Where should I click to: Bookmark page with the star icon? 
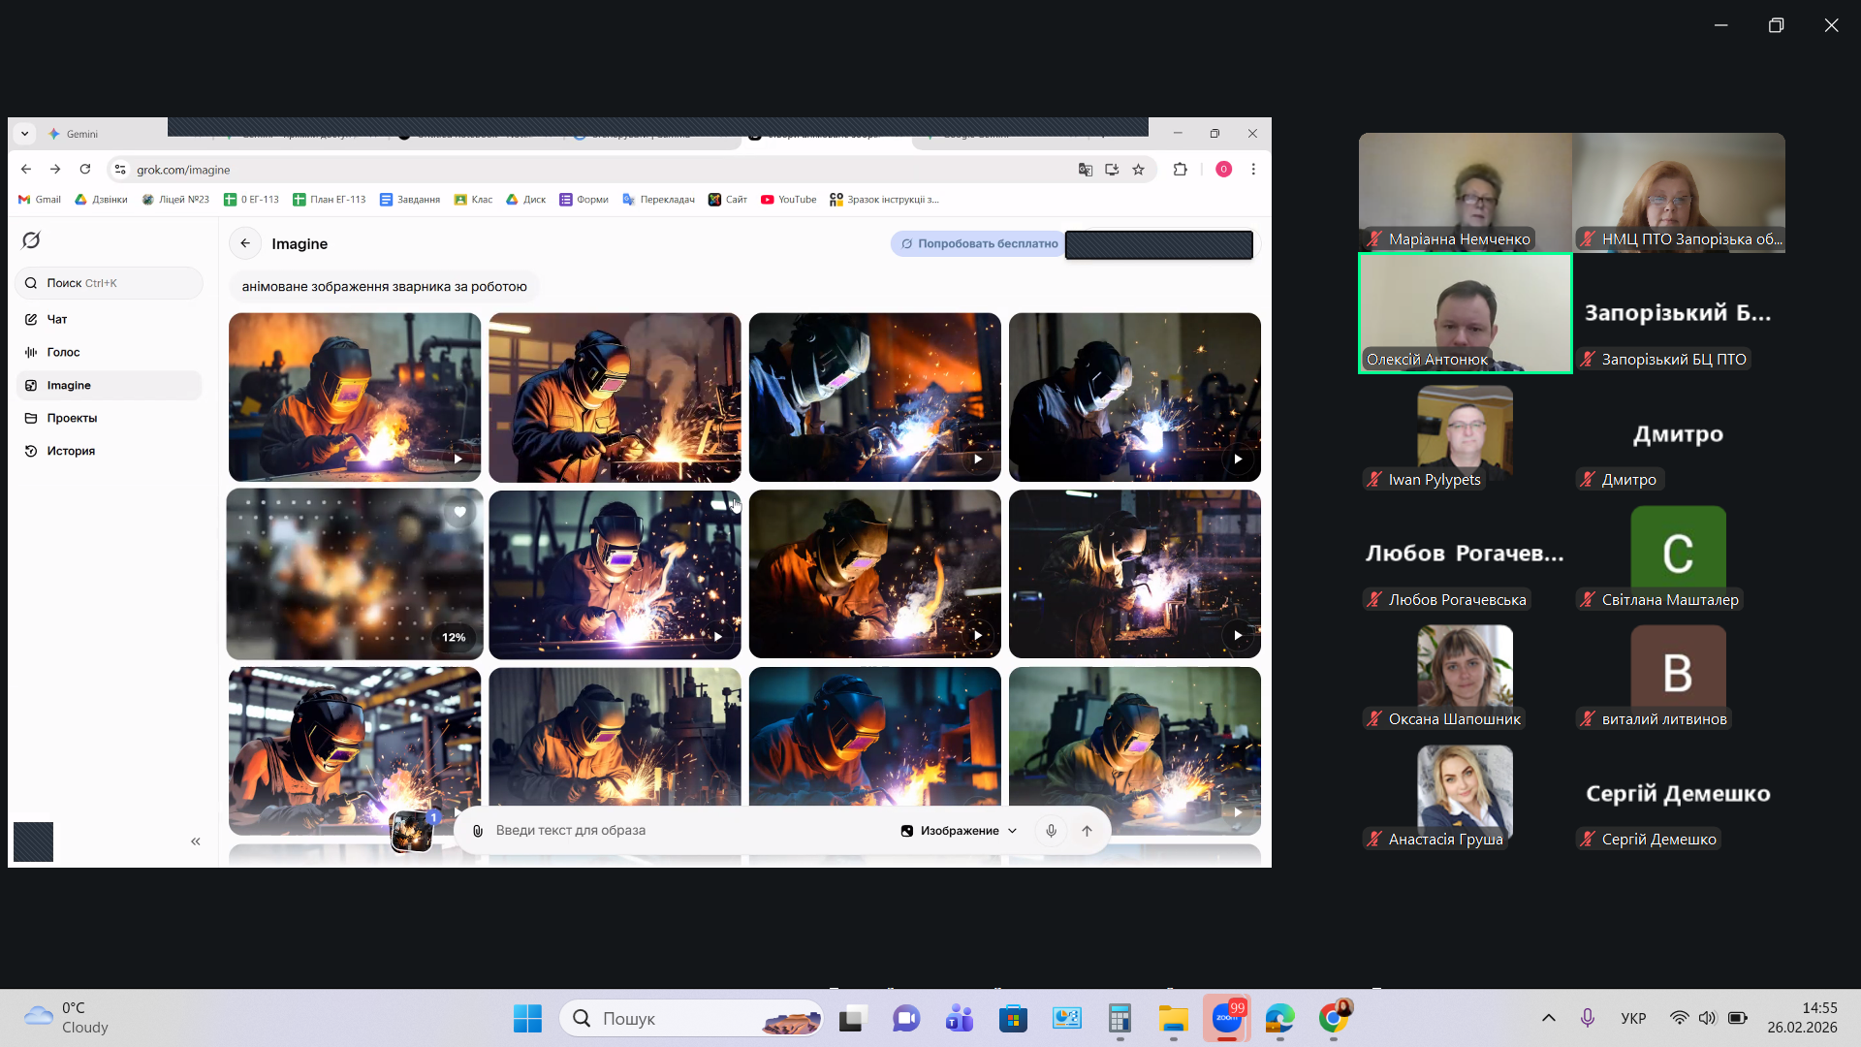(x=1139, y=170)
